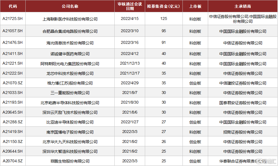Click underwriter 国泰君安证券股份有限公司
Viewport: 278px width, 166px height.
coord(243,103)
